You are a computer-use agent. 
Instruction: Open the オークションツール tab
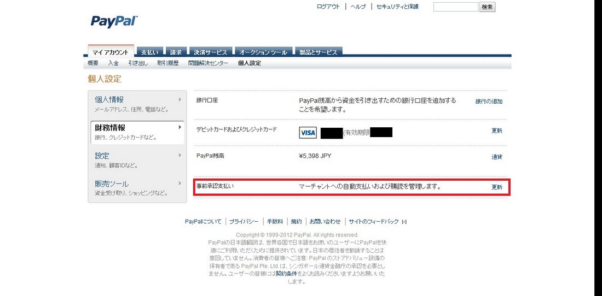263,52
